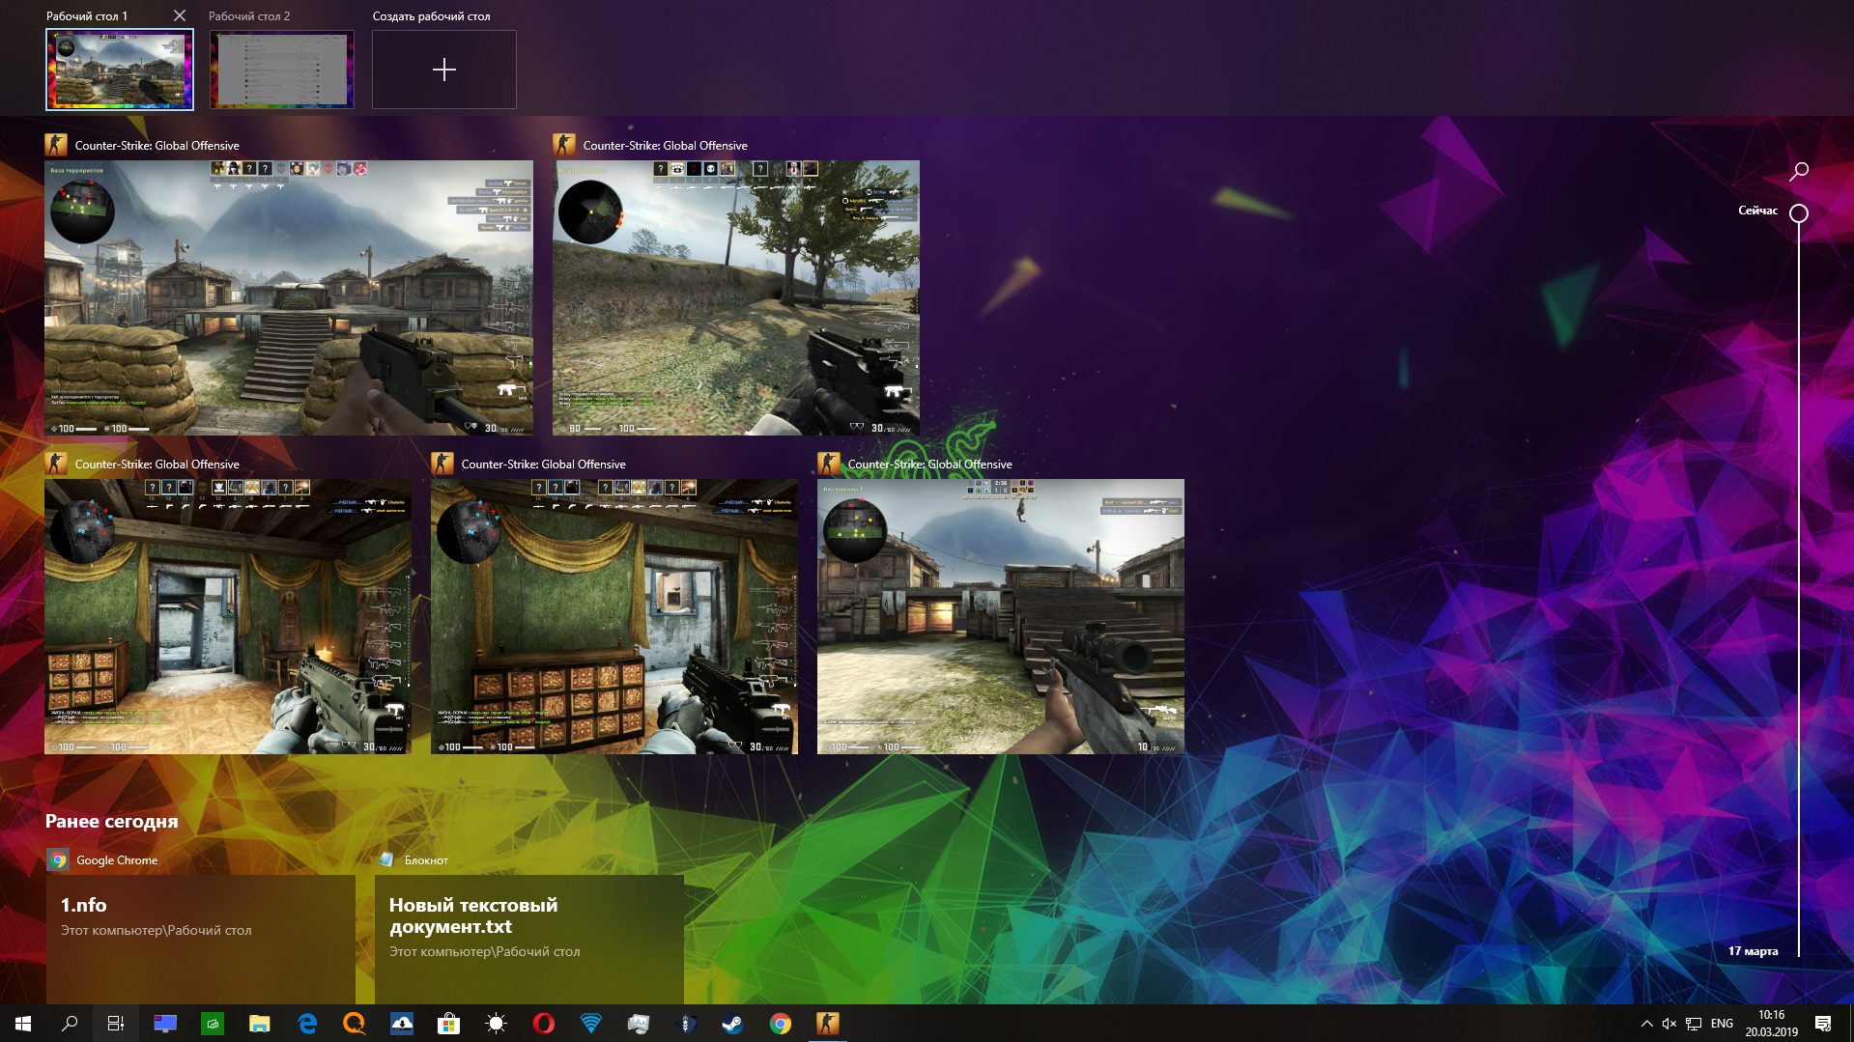Image resolution: width=1854 pixels, height=1042 pixels.
Task: Launch Steam from taskbar
Action: pyautogui.click(x=733, y=1024)
